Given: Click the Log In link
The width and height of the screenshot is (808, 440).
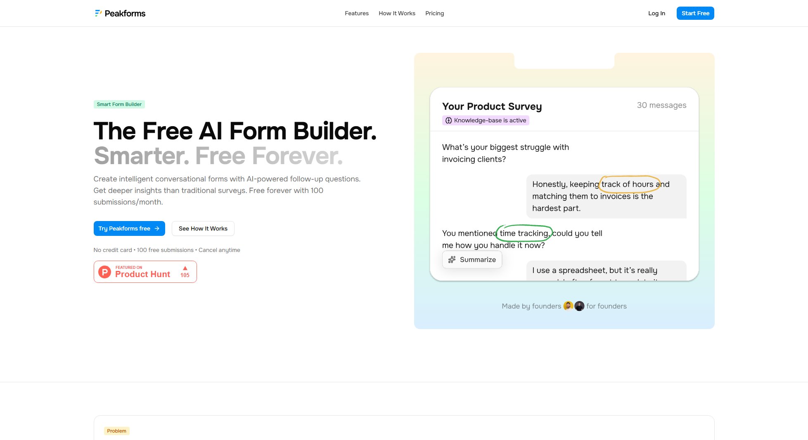Looking at the screenshot, I should tap(656, 13).
